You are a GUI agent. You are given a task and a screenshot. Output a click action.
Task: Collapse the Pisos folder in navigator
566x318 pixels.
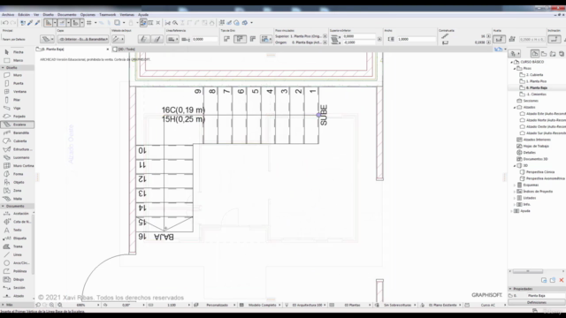[x=515, y=69]
